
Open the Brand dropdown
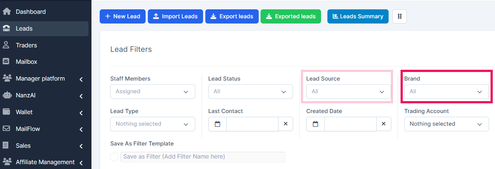click(x=446, y=91)
